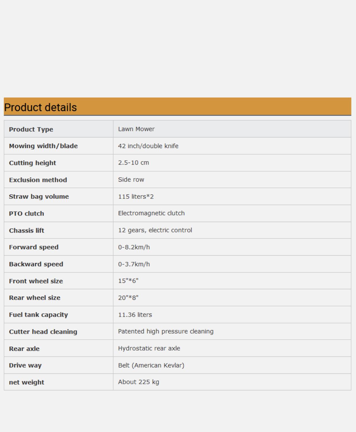Select the PTO clutch label

coord(26,213)
